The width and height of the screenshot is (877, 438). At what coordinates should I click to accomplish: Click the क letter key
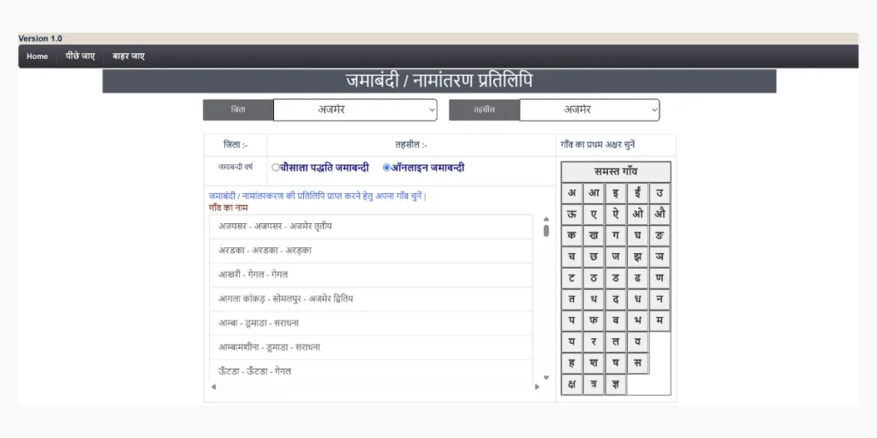(571, 236)
